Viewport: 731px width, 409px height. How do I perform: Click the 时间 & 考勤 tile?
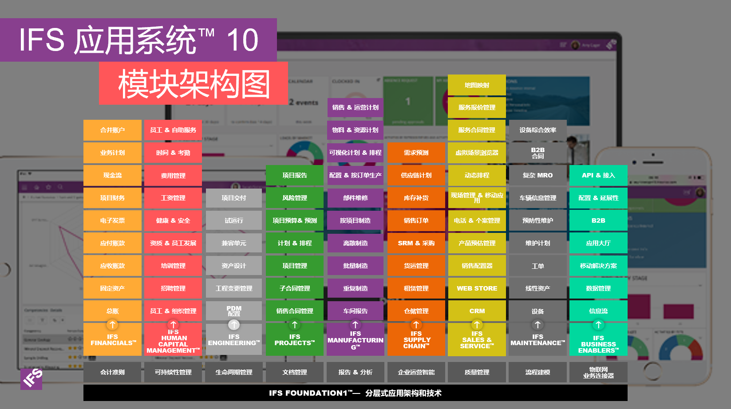coord(173,153)
